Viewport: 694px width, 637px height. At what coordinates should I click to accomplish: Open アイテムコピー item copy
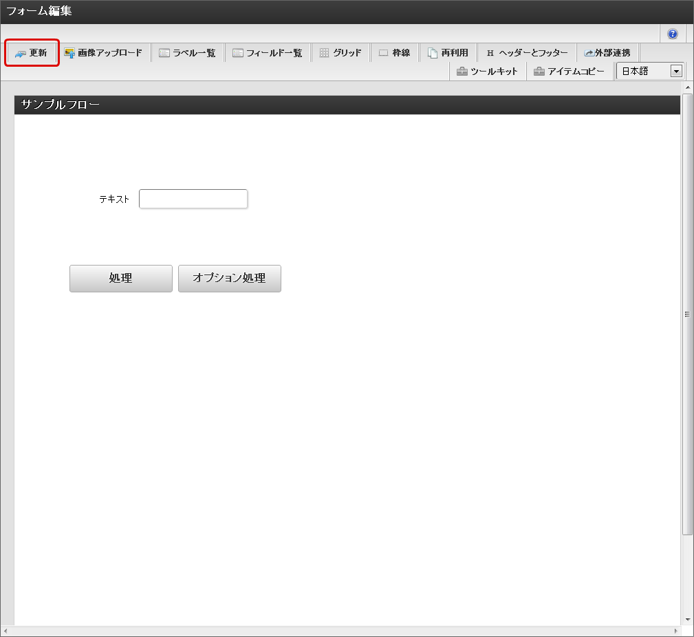(x=569, y=72)
